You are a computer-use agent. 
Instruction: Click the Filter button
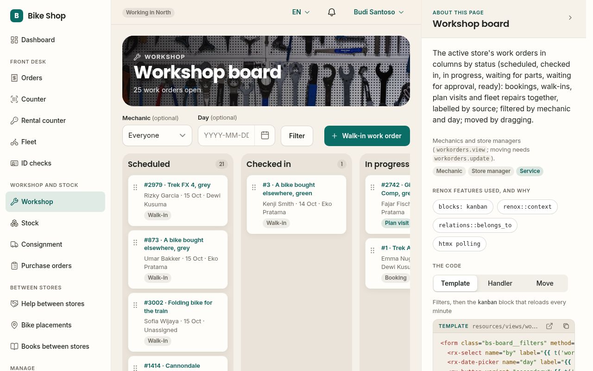click(297, 136)
